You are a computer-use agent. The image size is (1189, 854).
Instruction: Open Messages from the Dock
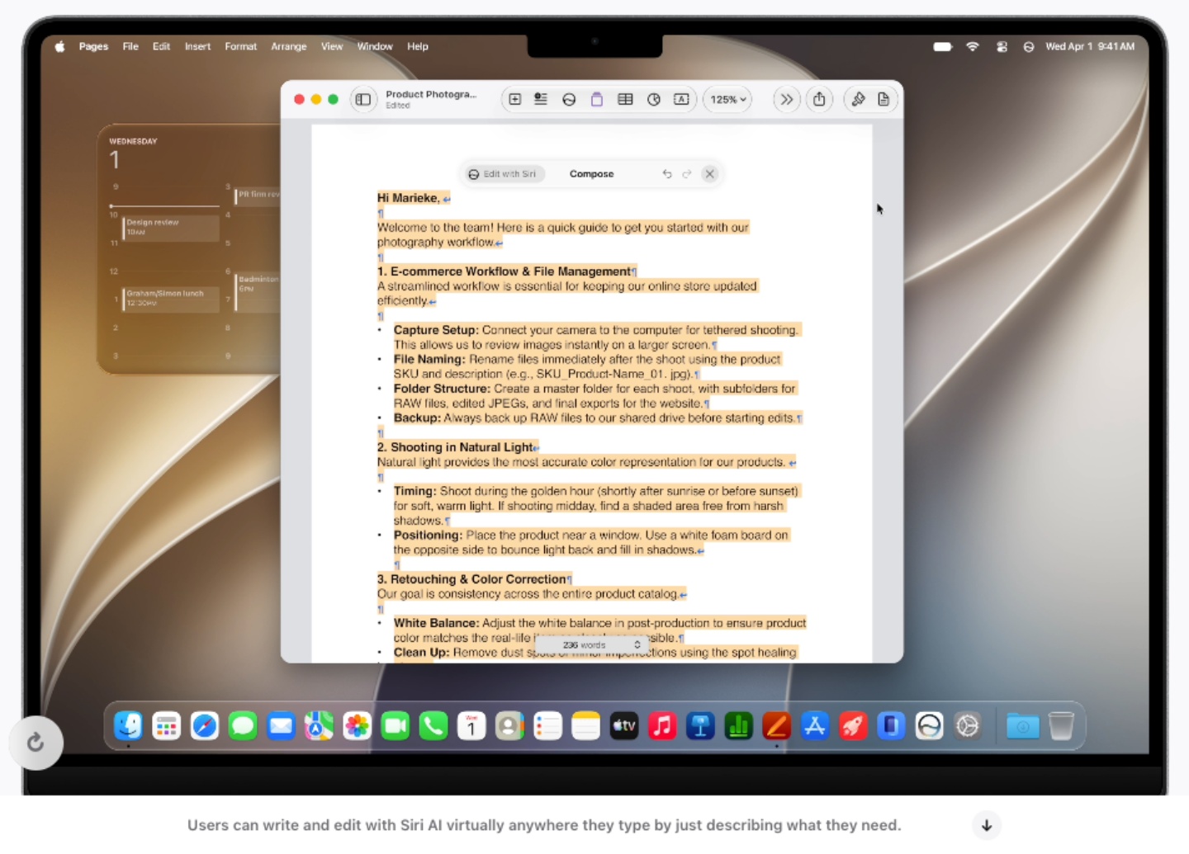coord(243,726)
